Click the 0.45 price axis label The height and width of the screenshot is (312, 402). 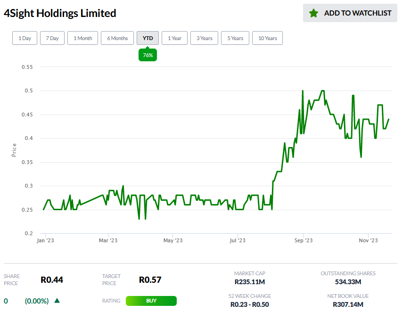(x=27, y=115)
